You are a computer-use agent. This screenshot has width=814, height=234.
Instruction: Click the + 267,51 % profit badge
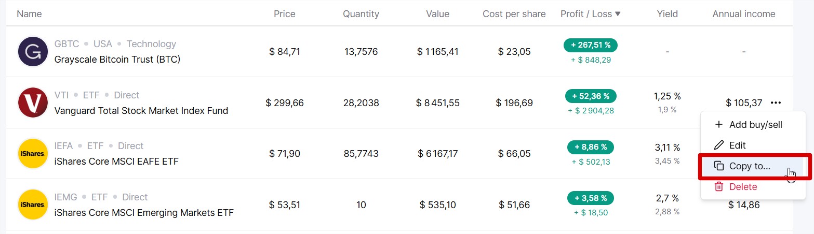click(x=591, y=46)
